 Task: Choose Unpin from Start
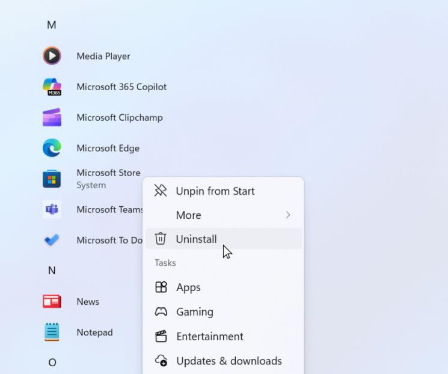[x=224, y=191]
